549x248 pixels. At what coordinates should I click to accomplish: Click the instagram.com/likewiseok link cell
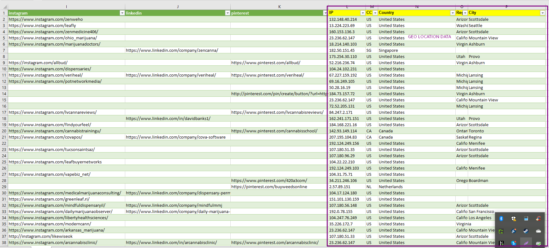click(66, 236)
